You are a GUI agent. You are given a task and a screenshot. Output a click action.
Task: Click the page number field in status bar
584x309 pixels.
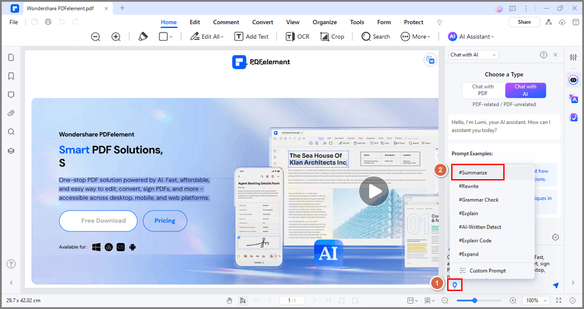(x=292, y=300)
